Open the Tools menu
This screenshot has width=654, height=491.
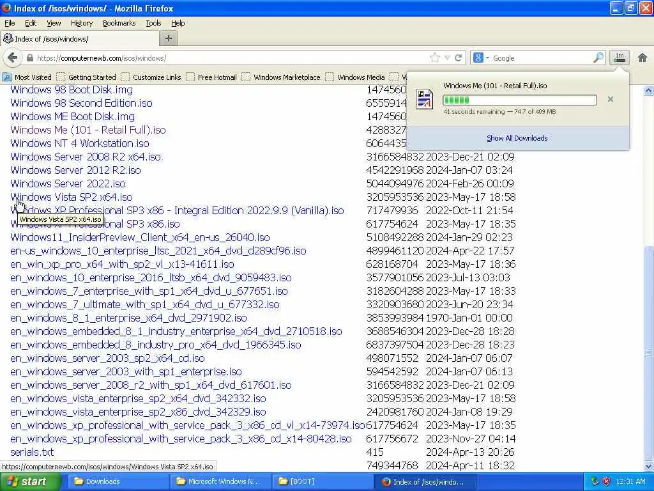click(x=153, y=23)
